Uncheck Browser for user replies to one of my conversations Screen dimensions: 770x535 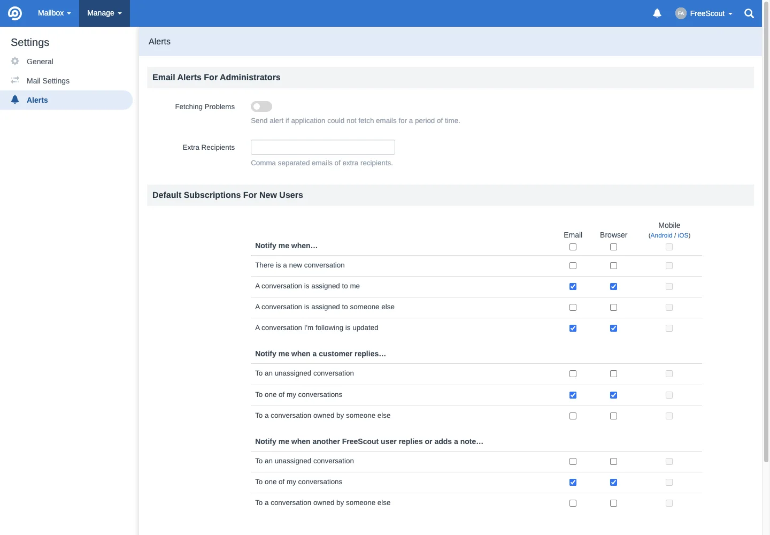coord(613,483)
